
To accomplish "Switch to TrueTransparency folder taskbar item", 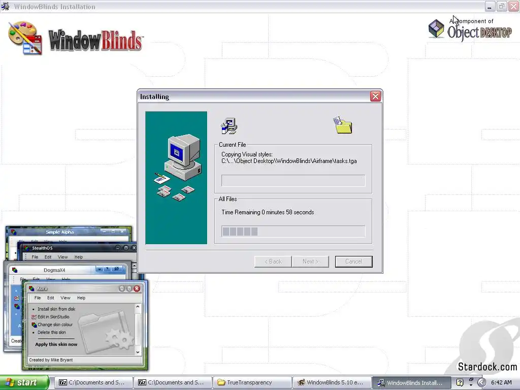I will click(252, 382).
